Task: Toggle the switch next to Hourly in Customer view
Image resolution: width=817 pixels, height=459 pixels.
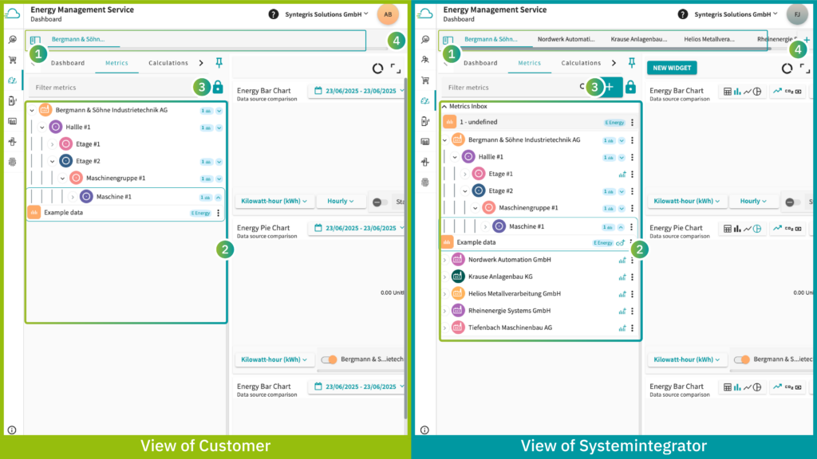Action: coord(380,202)
